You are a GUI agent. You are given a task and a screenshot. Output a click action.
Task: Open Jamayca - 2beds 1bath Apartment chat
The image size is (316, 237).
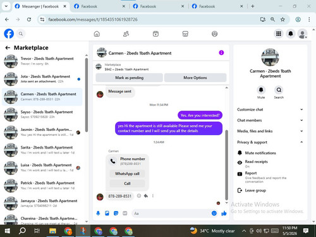(42, 204)
